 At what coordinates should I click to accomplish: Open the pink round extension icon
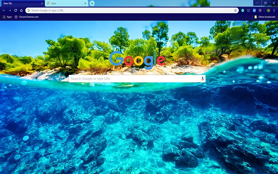260,10
